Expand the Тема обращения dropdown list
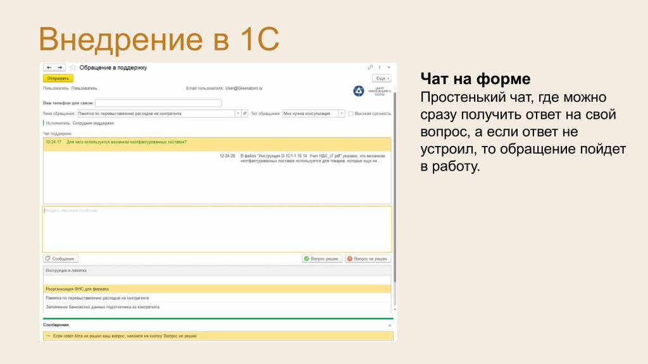 click(238, 114)
